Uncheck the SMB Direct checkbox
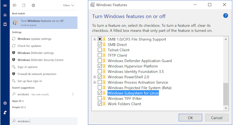The image size is (233, 125). point(100,44)
